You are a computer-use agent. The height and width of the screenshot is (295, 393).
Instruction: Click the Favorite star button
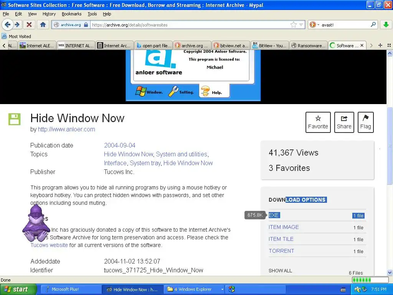pyautogui.click(x=318, y=122)
